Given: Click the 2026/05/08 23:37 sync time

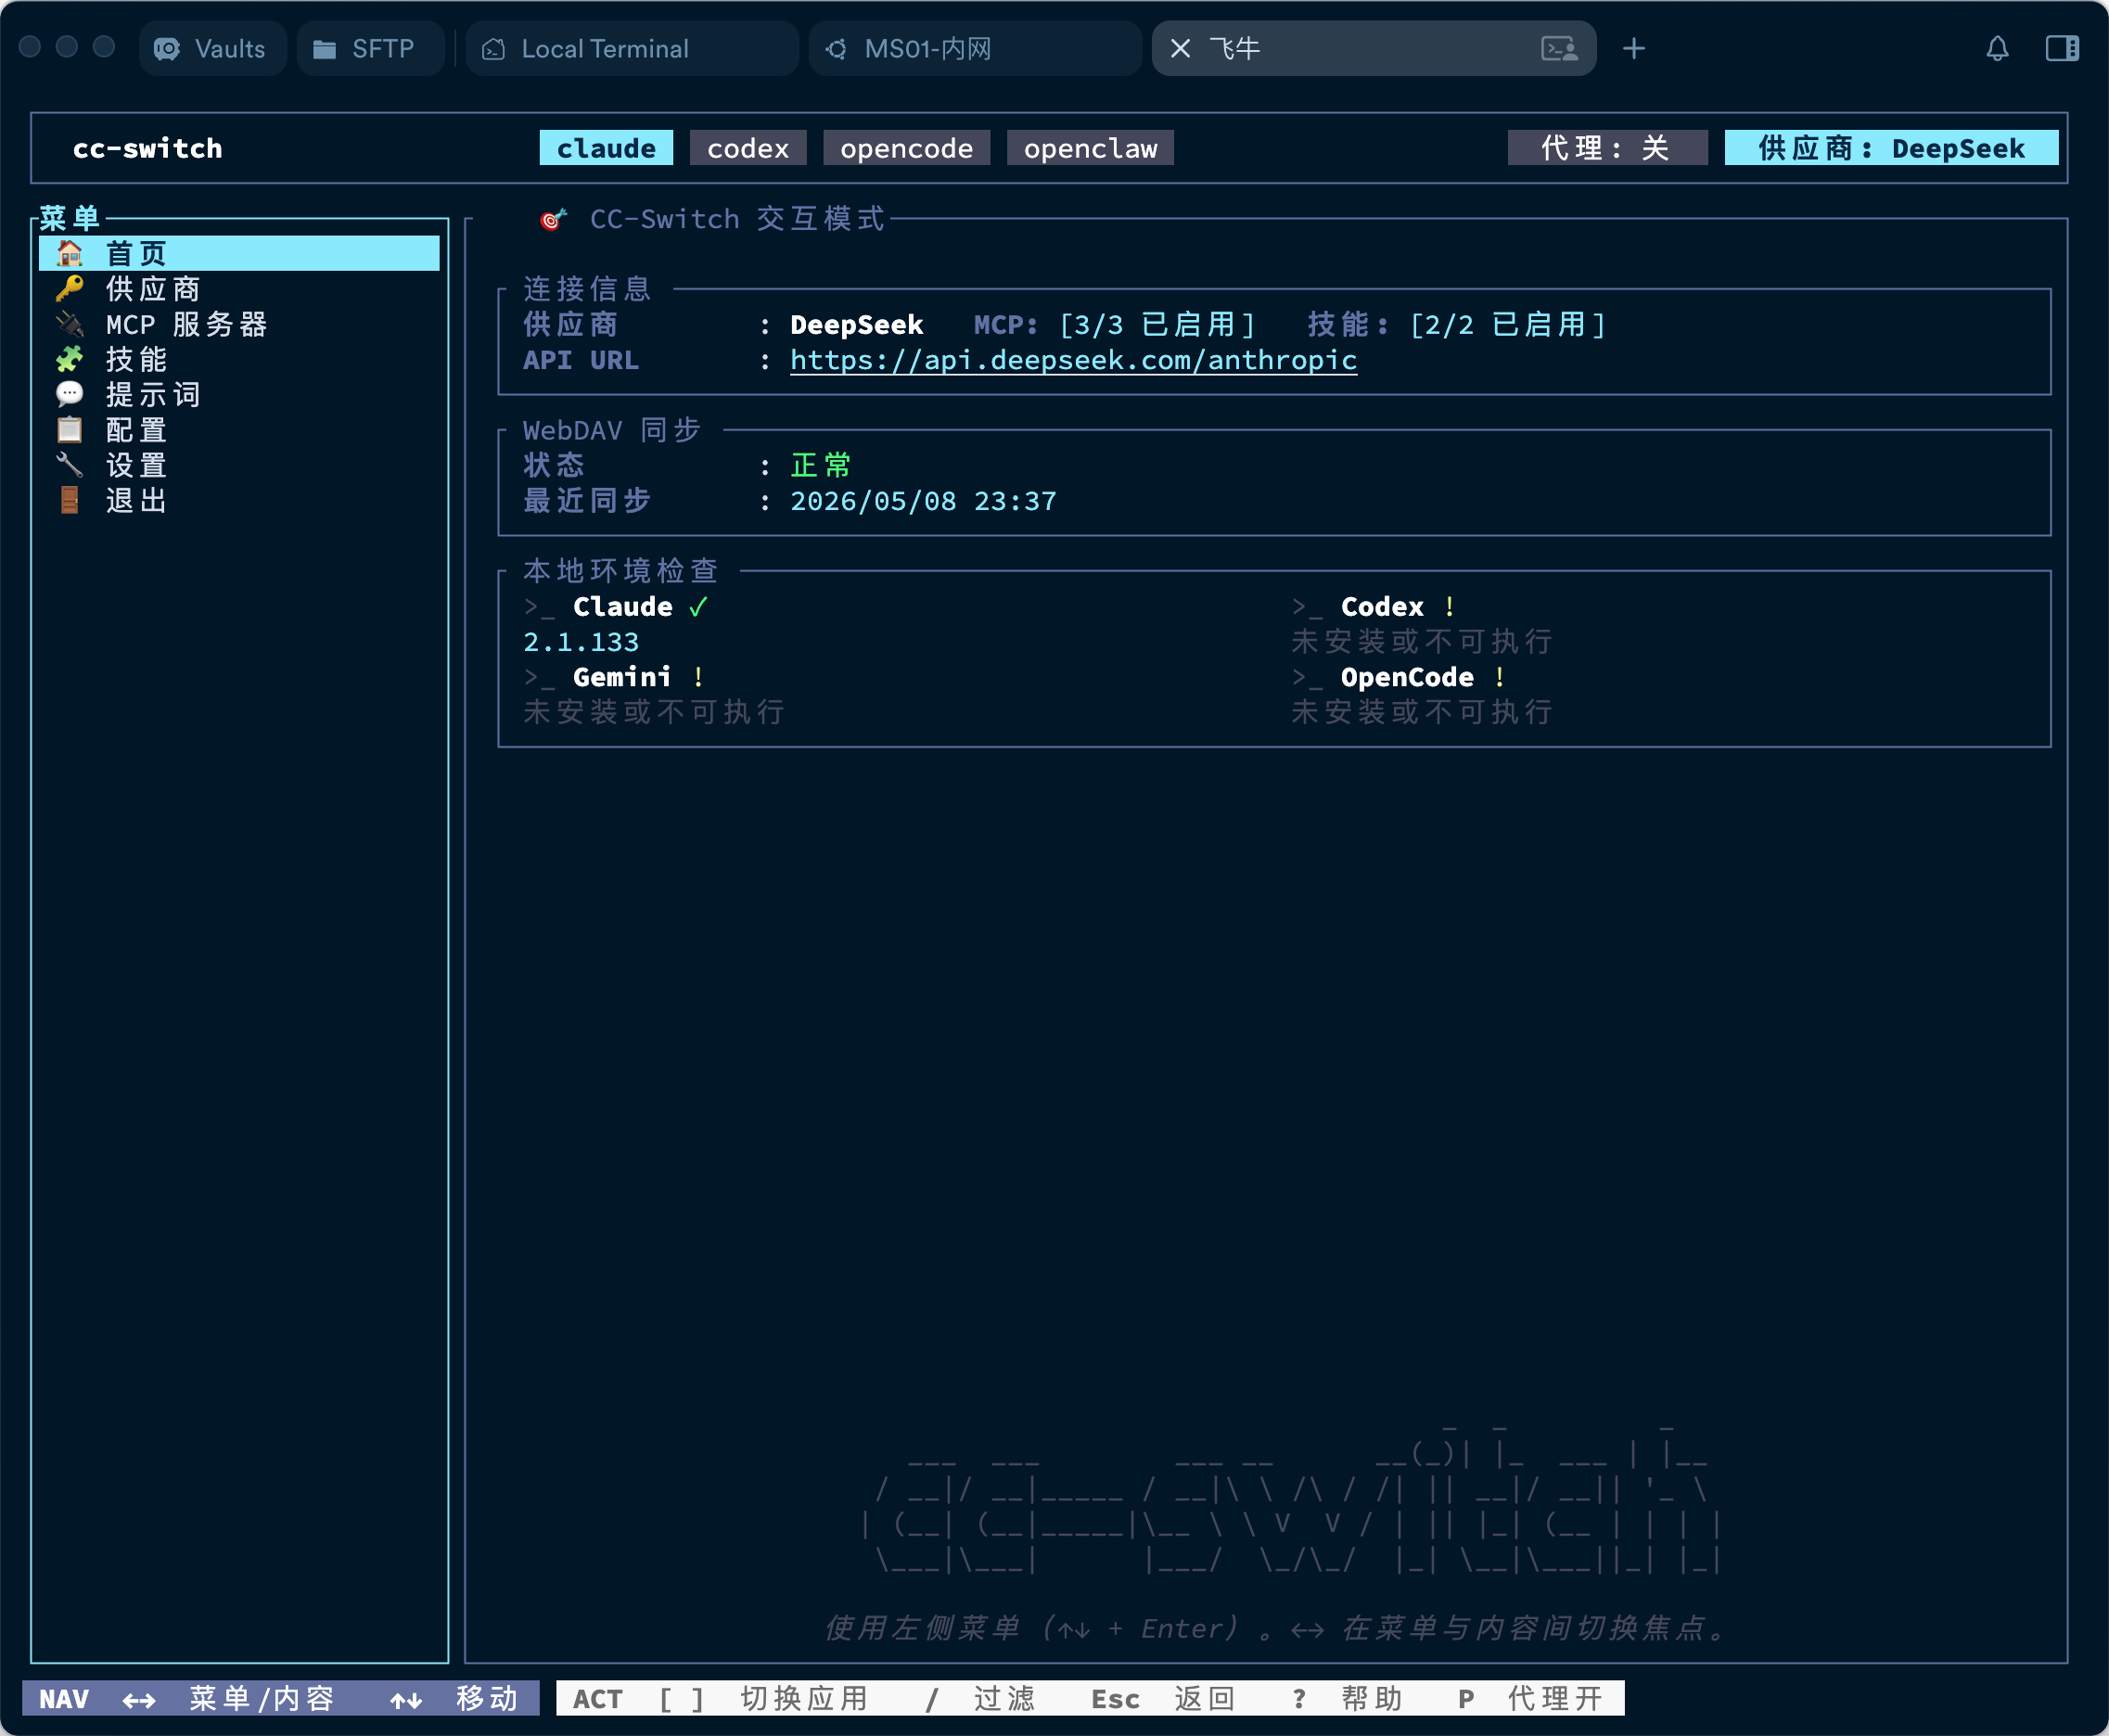Looking at the screenshot, I should [923, 501].
